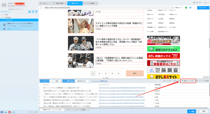Screen dimensions: 210x114
Task: Switch to the データ tab
Action: pos(90,3)
